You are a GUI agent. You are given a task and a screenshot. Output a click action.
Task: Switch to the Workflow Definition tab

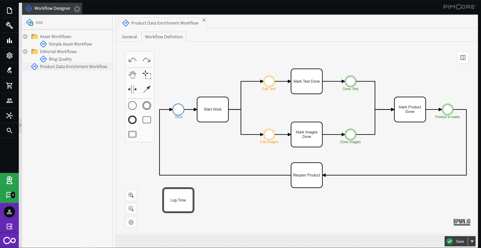pos(164,37)
